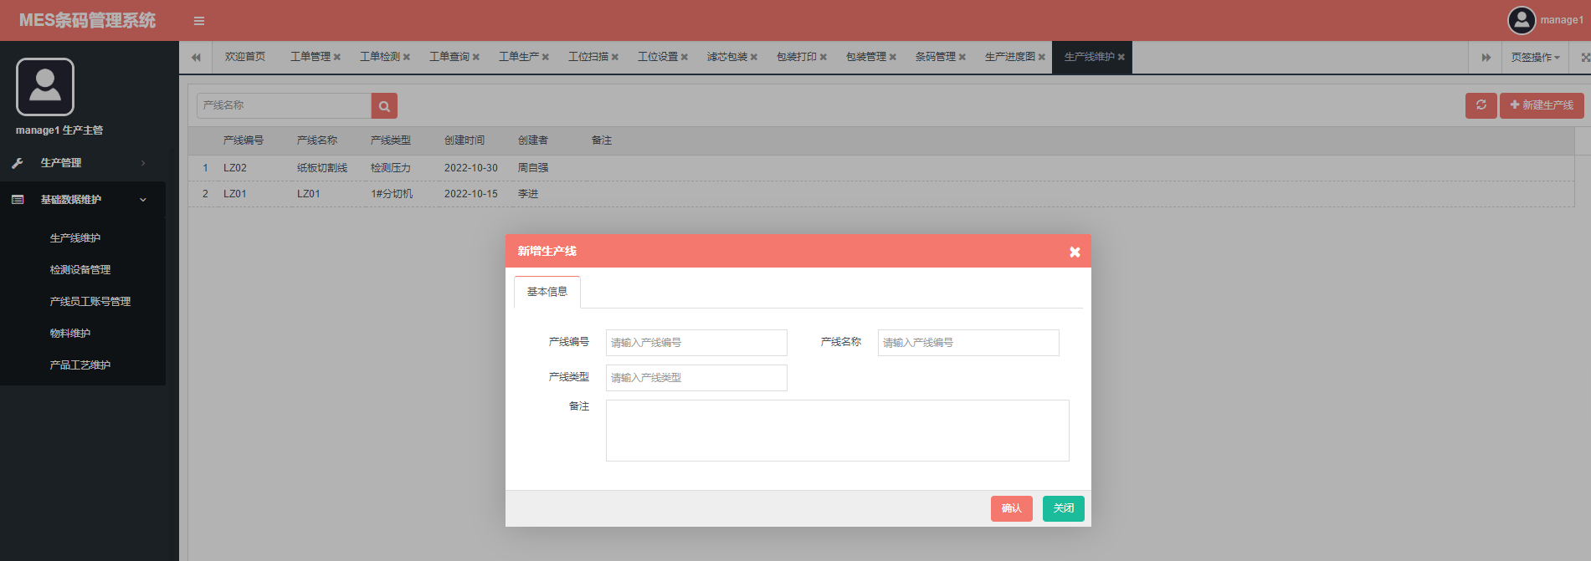Close the 包装管理 tab via its x
Viewport: 1591px width, 561px height.
tap(893, 57)
